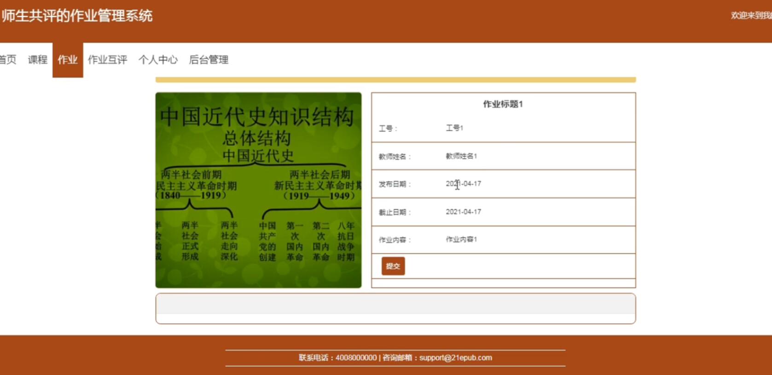The image size is (772, 375).
Task: Click the 欢迎来到 welcome text in header
Action: tap(751, 16)
